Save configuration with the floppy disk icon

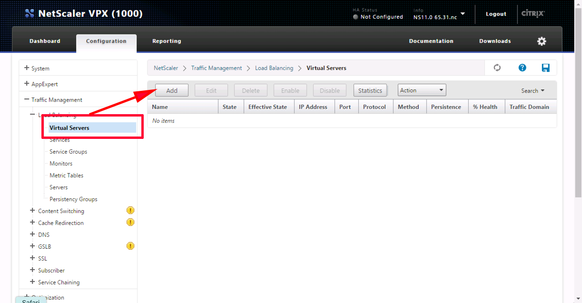click(546, 68)
